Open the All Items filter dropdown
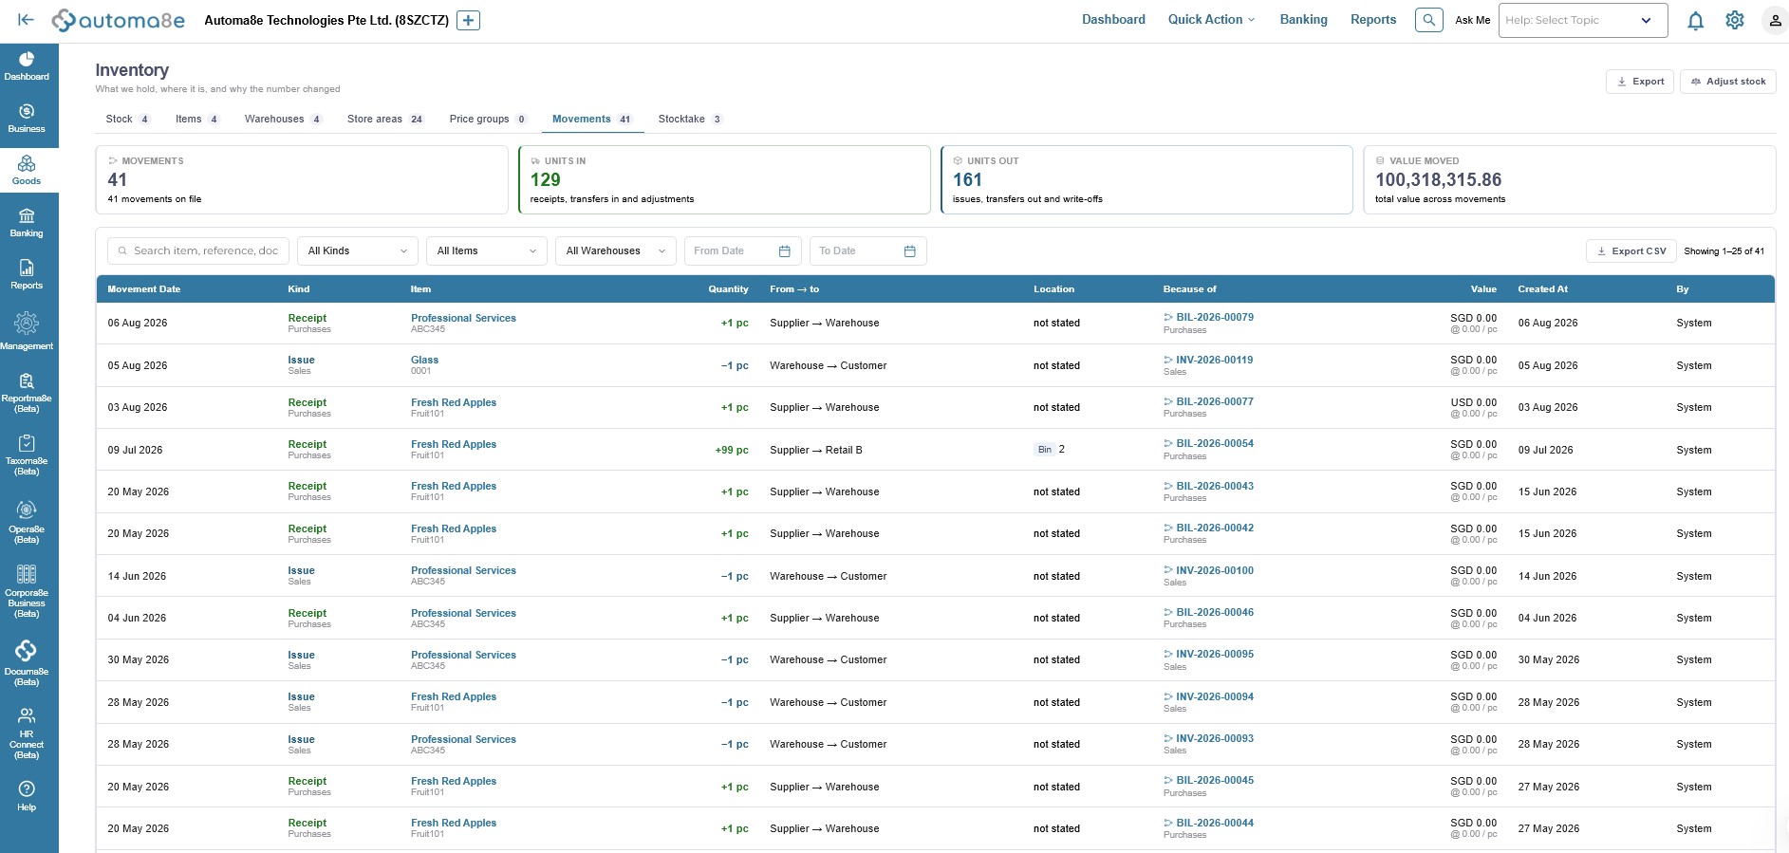Screen dimensions: 1789x853 [x=486, y=251]
